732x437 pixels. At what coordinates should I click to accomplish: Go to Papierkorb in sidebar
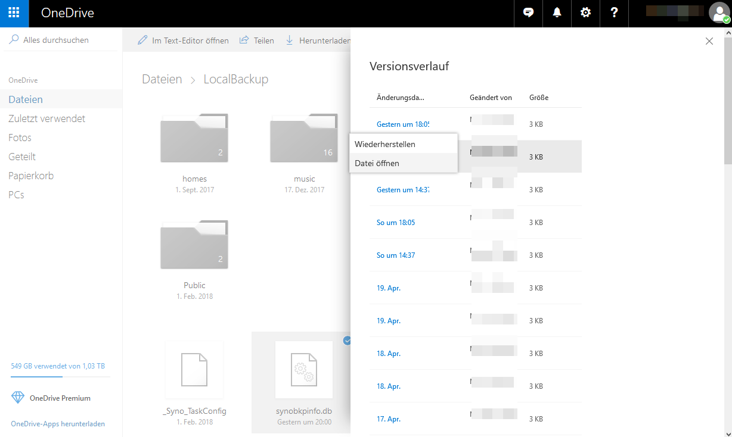pyautogui.click(x=31, y=176)
